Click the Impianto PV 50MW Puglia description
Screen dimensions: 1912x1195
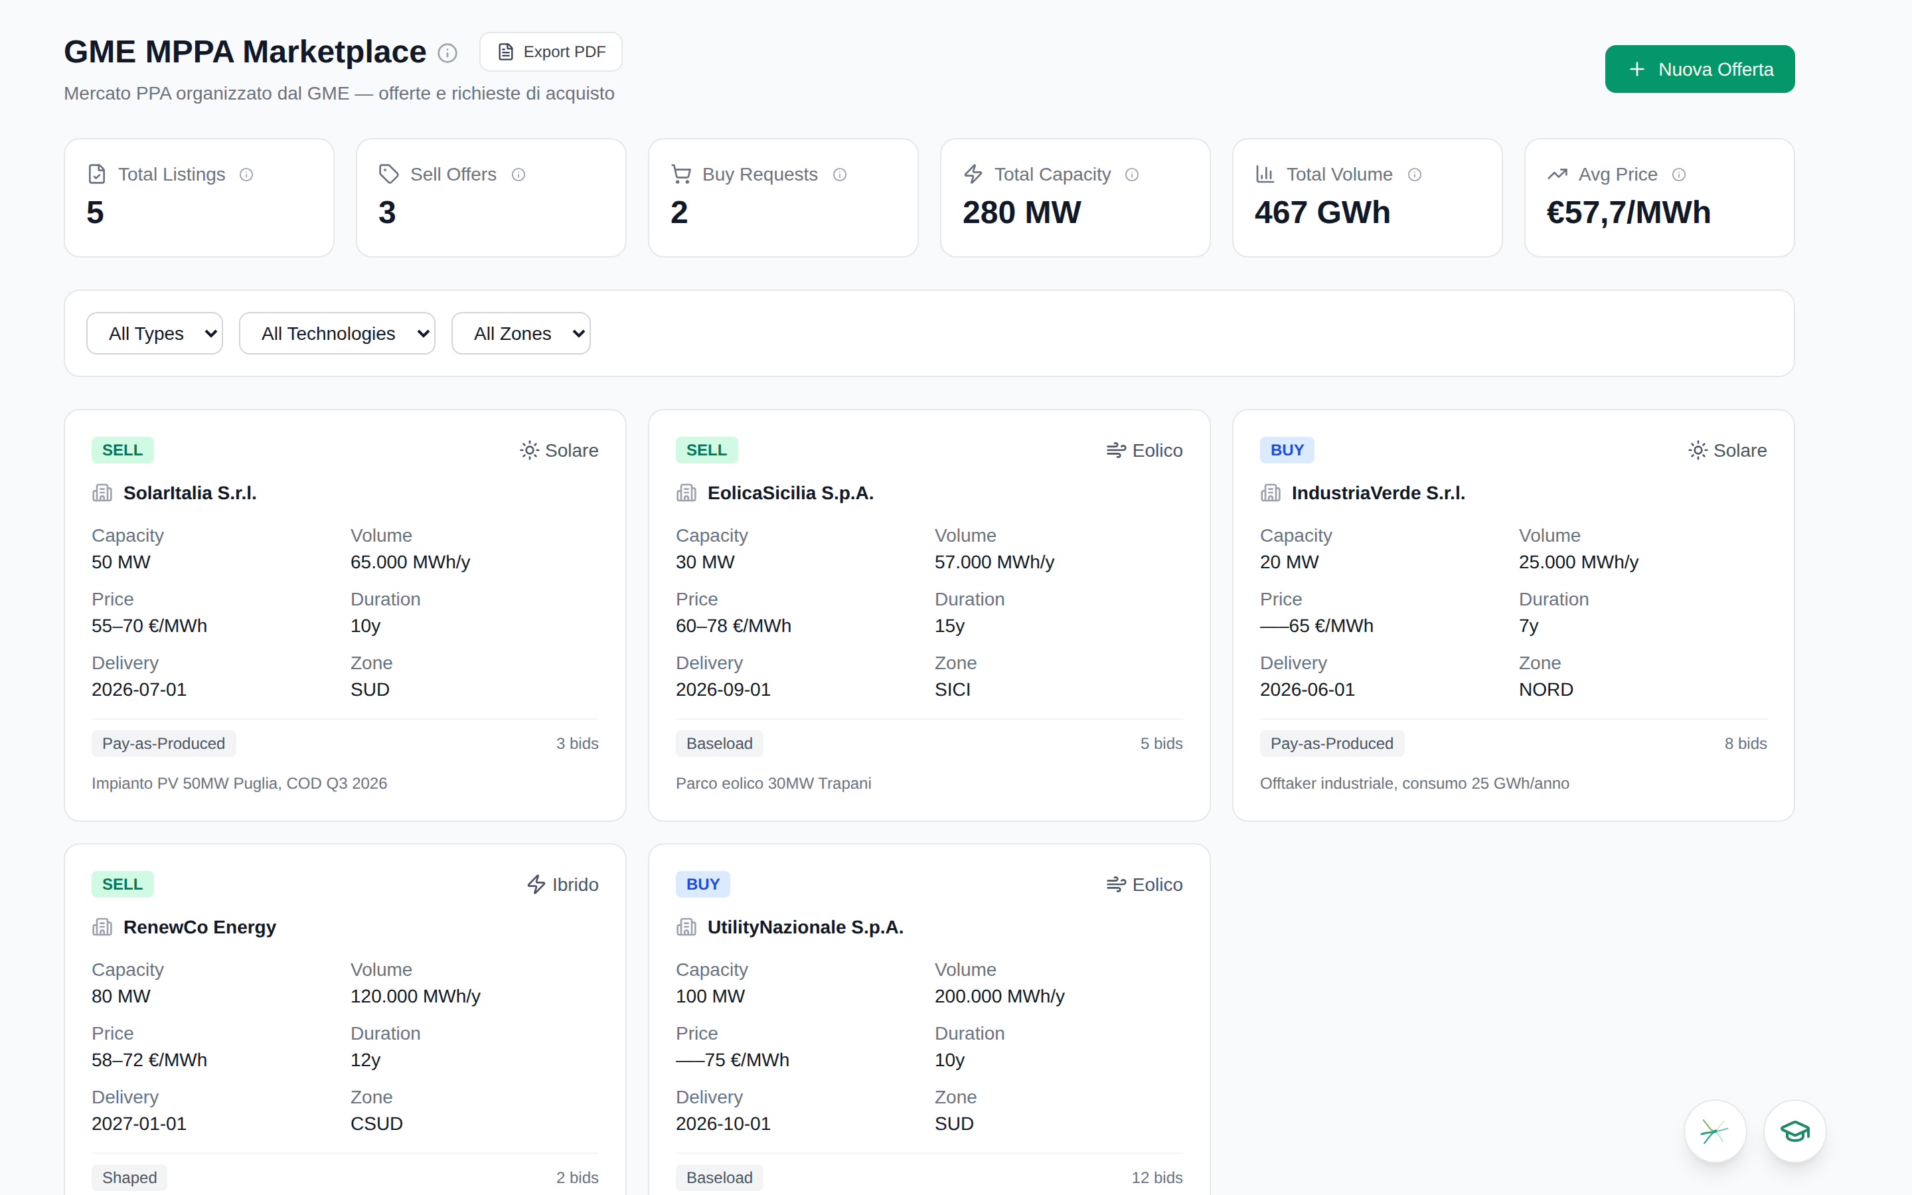tap(240, 783)
